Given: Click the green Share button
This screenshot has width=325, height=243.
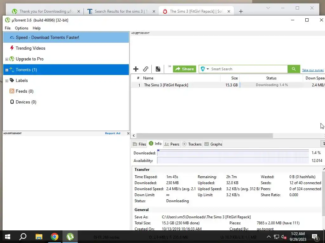Looking at the screenshot, I should point(184,69).
